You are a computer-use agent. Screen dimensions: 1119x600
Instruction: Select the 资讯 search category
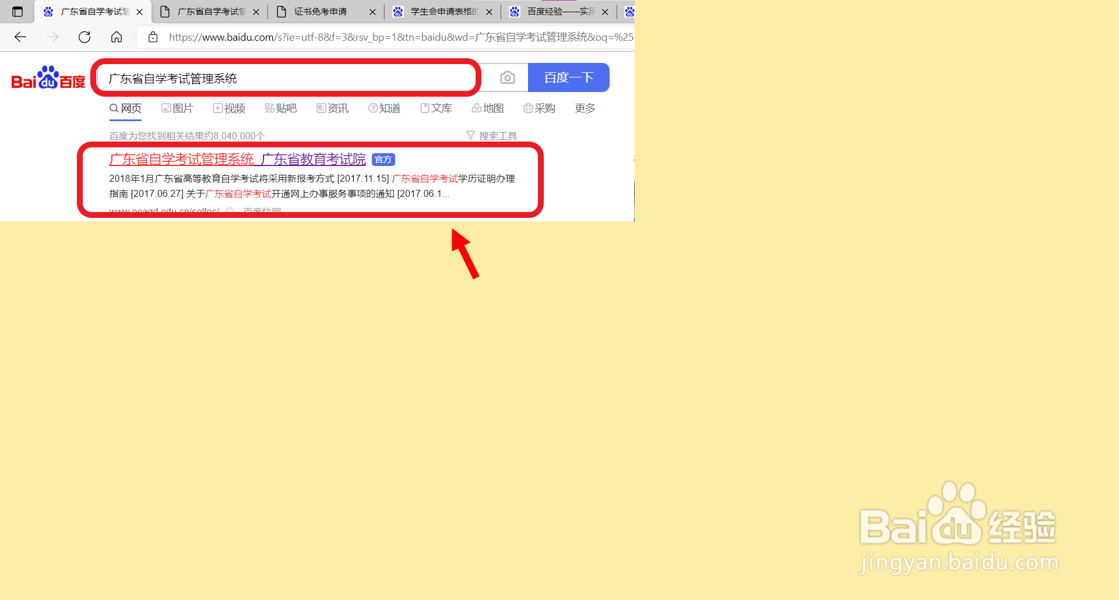click(x=332, y=108)
